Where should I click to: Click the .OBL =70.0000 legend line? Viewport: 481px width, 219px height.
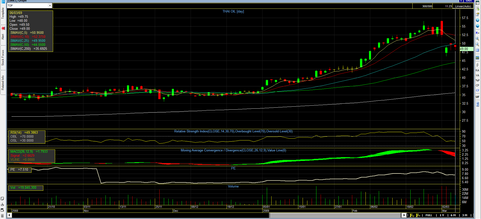pyautogui.click(x=22, y=137)
